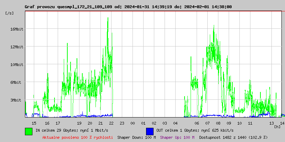This screenshot has width=285, height=142.
Task: Click the hour label 11
Action: coord(250,123)
